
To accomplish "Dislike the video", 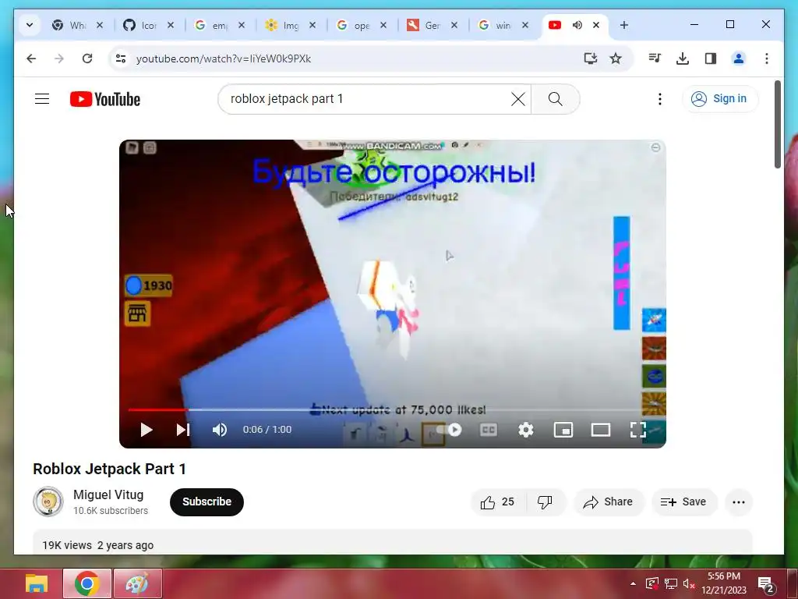I will click(546, 502).
